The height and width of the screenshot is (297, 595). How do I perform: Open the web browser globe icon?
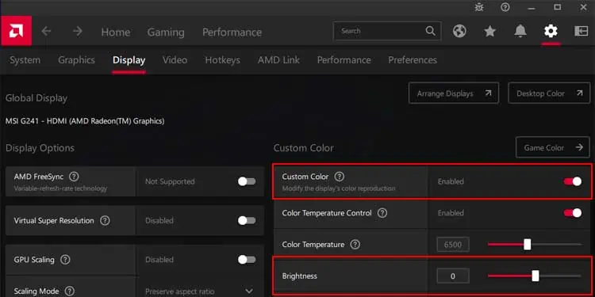point(459,31)
